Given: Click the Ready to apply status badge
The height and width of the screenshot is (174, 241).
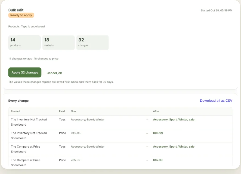Looking at the screenshot, I should coord(21,15).
